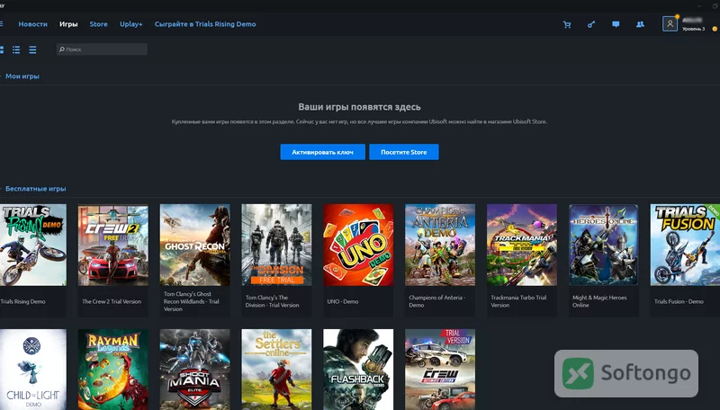The image size is (720, 410).
Task: Open the chat messages icon
Action: [x=616, y=24]
